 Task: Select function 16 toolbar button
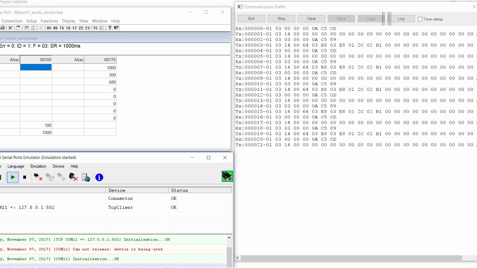(x=68, y=28)
